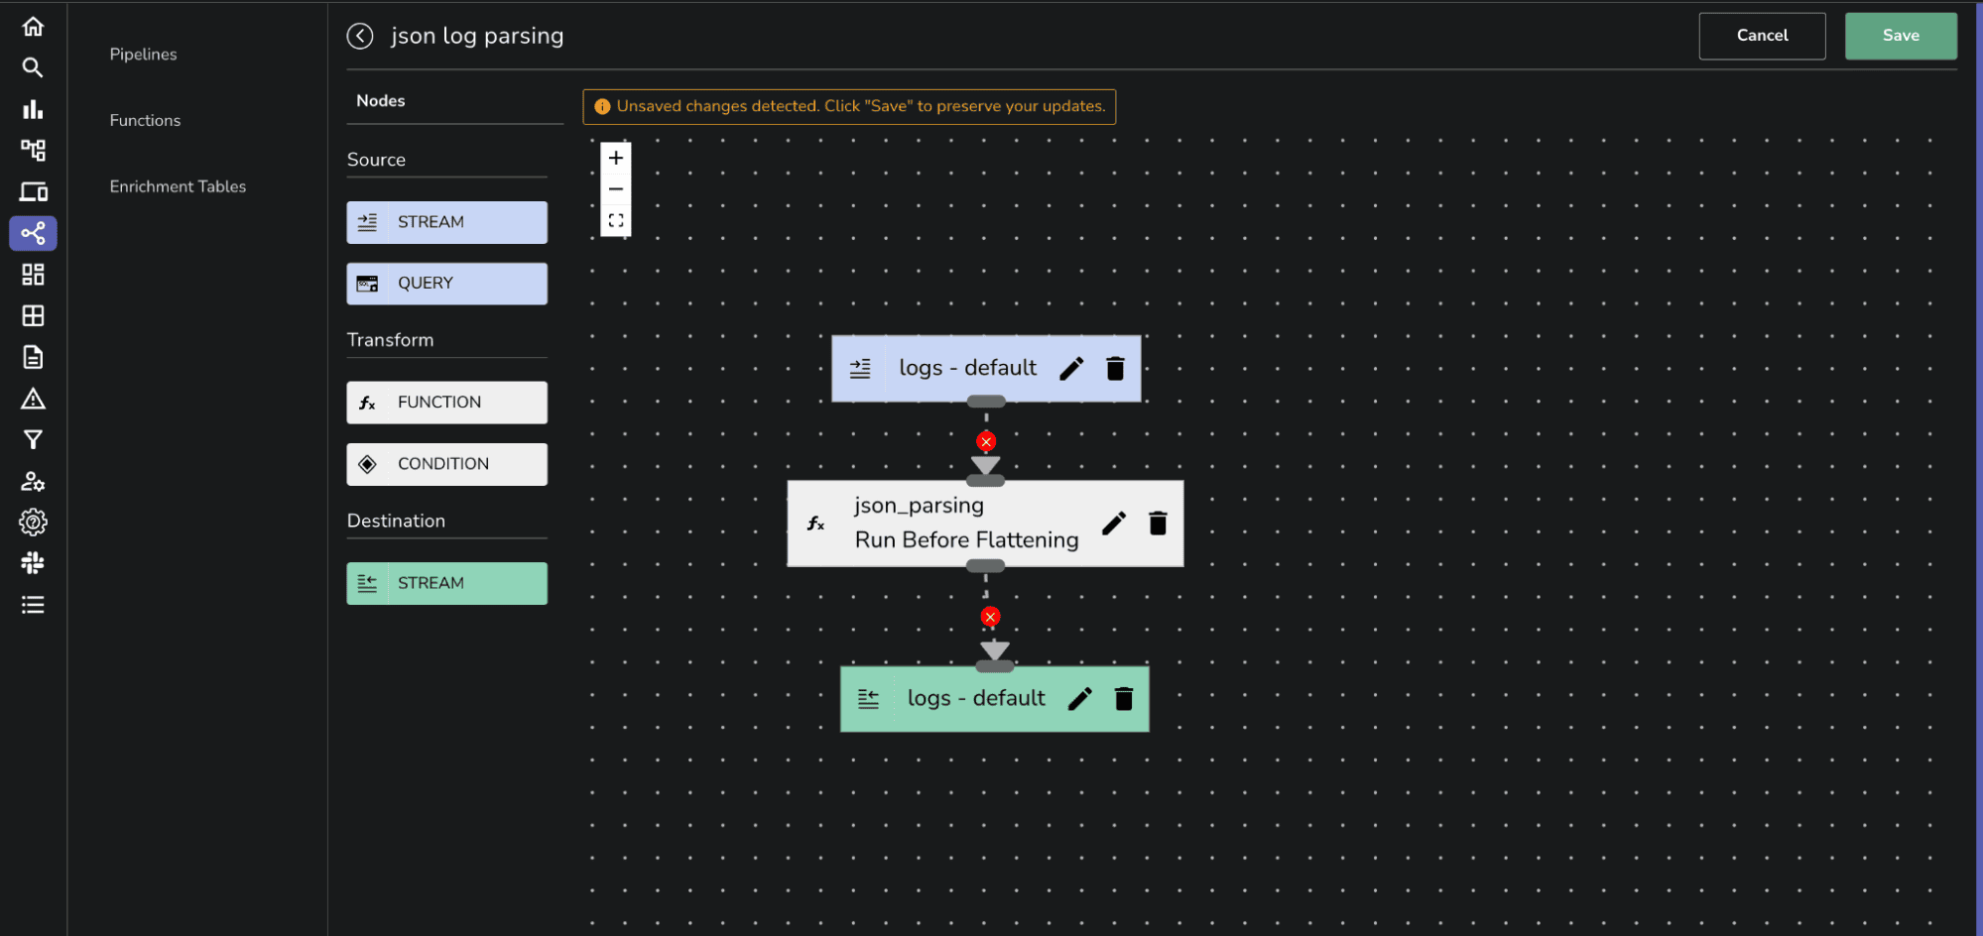Viewport: 1983px width, 936px height.
Task: Edit the json_parsing function node
Action: (x=1114, y=523)
